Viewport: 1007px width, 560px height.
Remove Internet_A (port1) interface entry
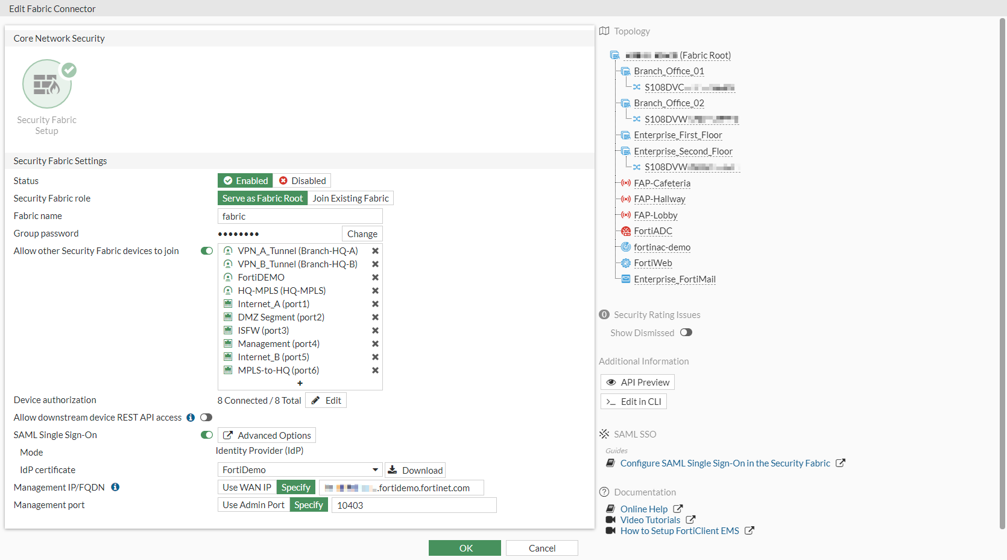(x=375, y=304)
